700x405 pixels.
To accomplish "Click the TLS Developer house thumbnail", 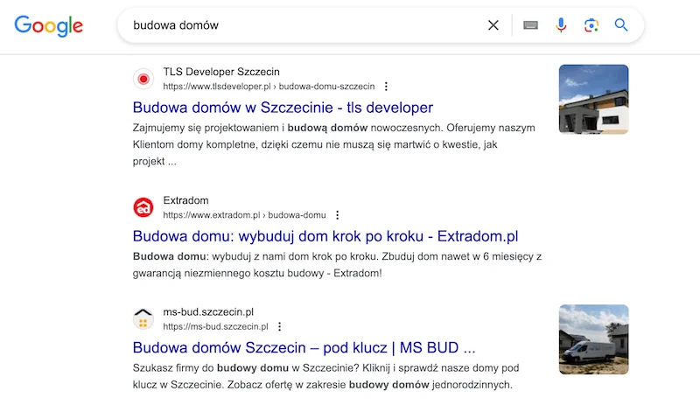I will click(593, 99).
